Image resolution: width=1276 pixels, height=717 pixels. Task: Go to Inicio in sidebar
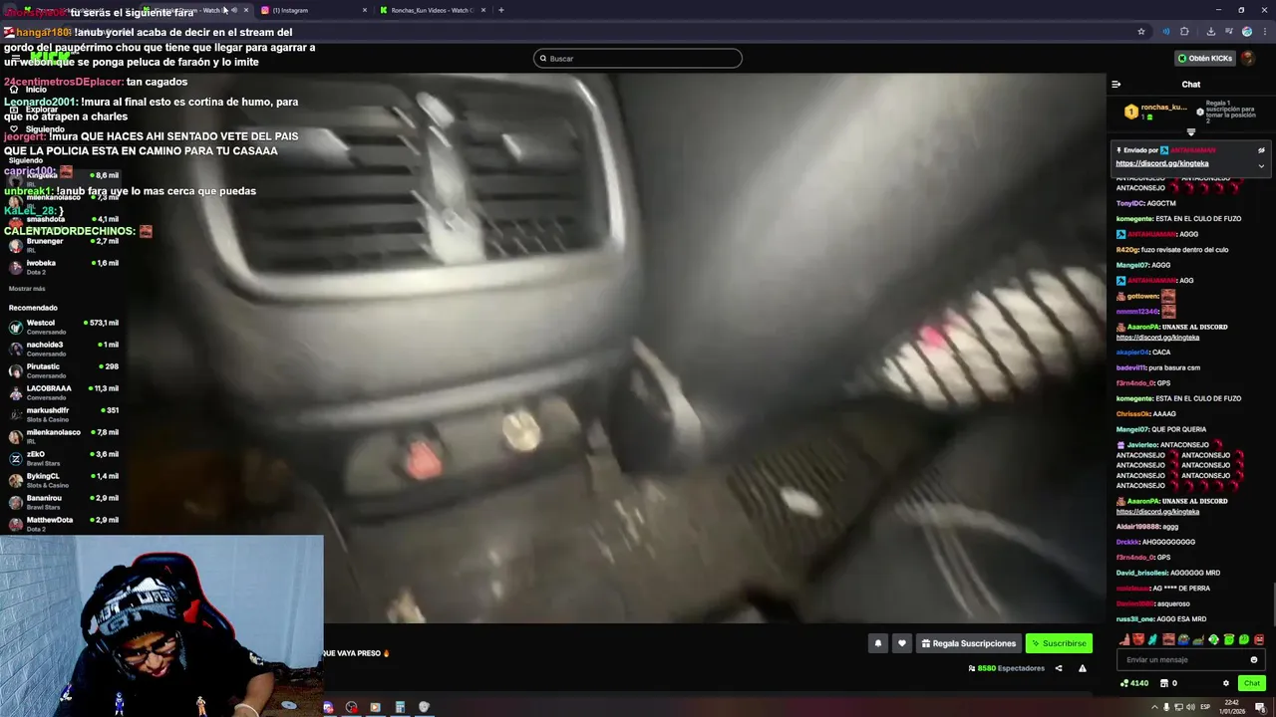pos(30,90)
